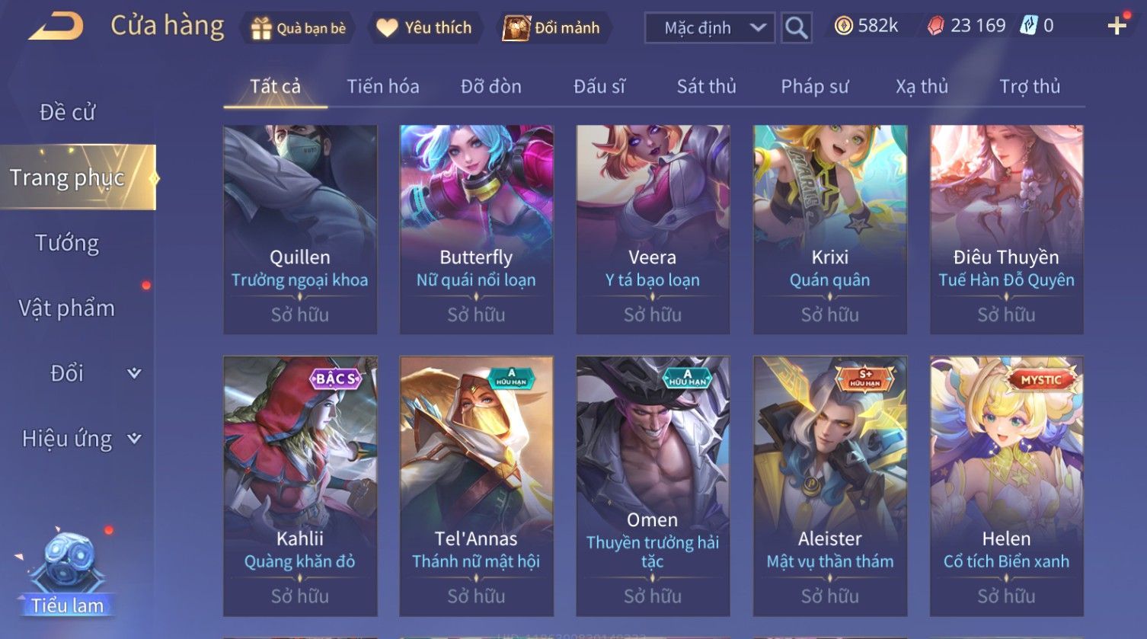This screenshot has width=1147, height=639.
Task: Click the red gem currency icon
Action: [x=935, y=26]
